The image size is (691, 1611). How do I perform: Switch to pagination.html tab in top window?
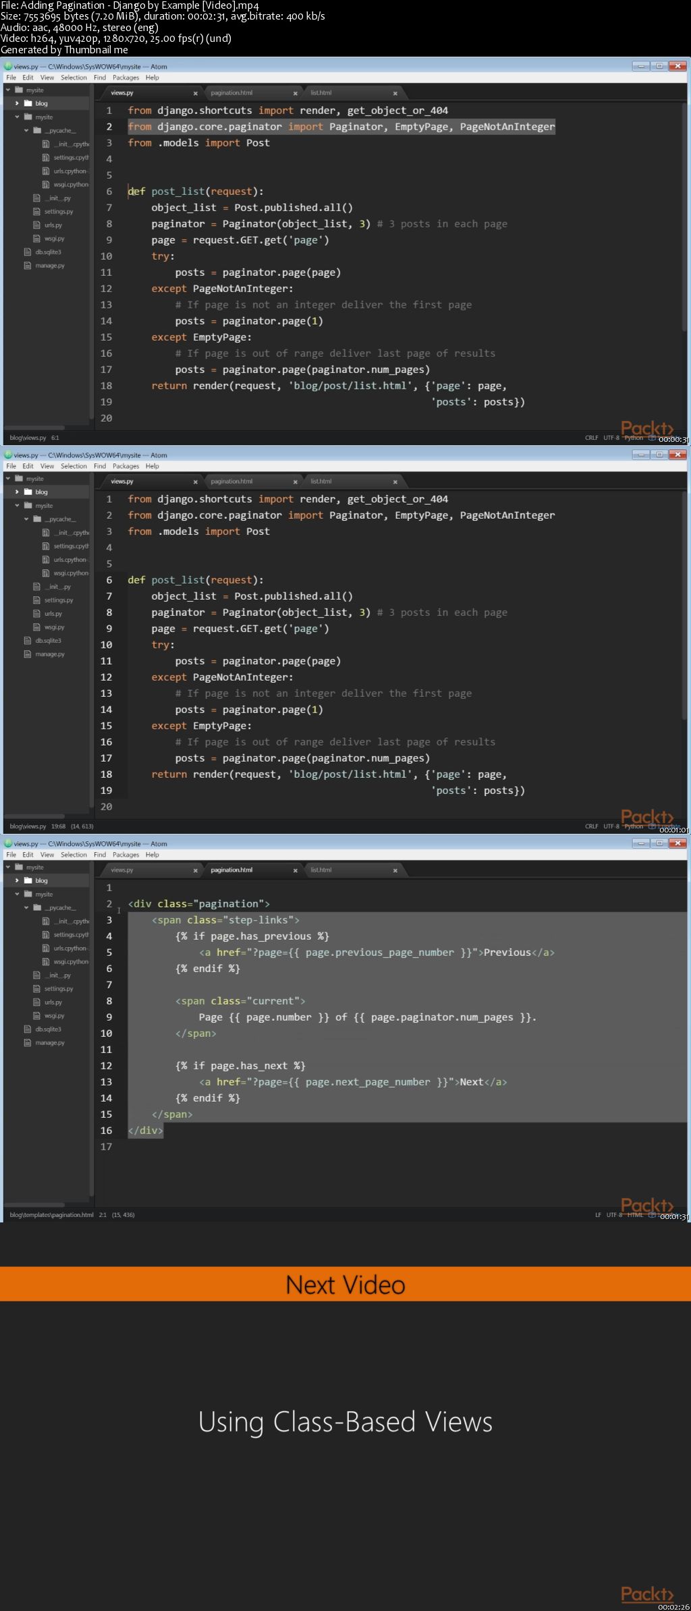click(x=252, y=93)
